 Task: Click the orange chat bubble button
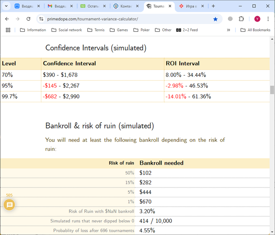click(10, 205)
